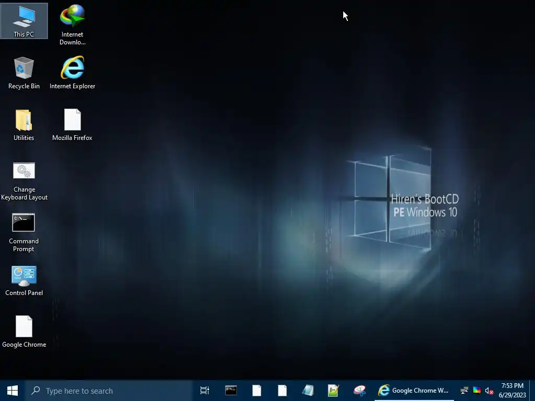Click the blank document icon beside taskbar notepad
This screenshot has height=401, width=535.
pyautogui.click(x=282, y=391)
